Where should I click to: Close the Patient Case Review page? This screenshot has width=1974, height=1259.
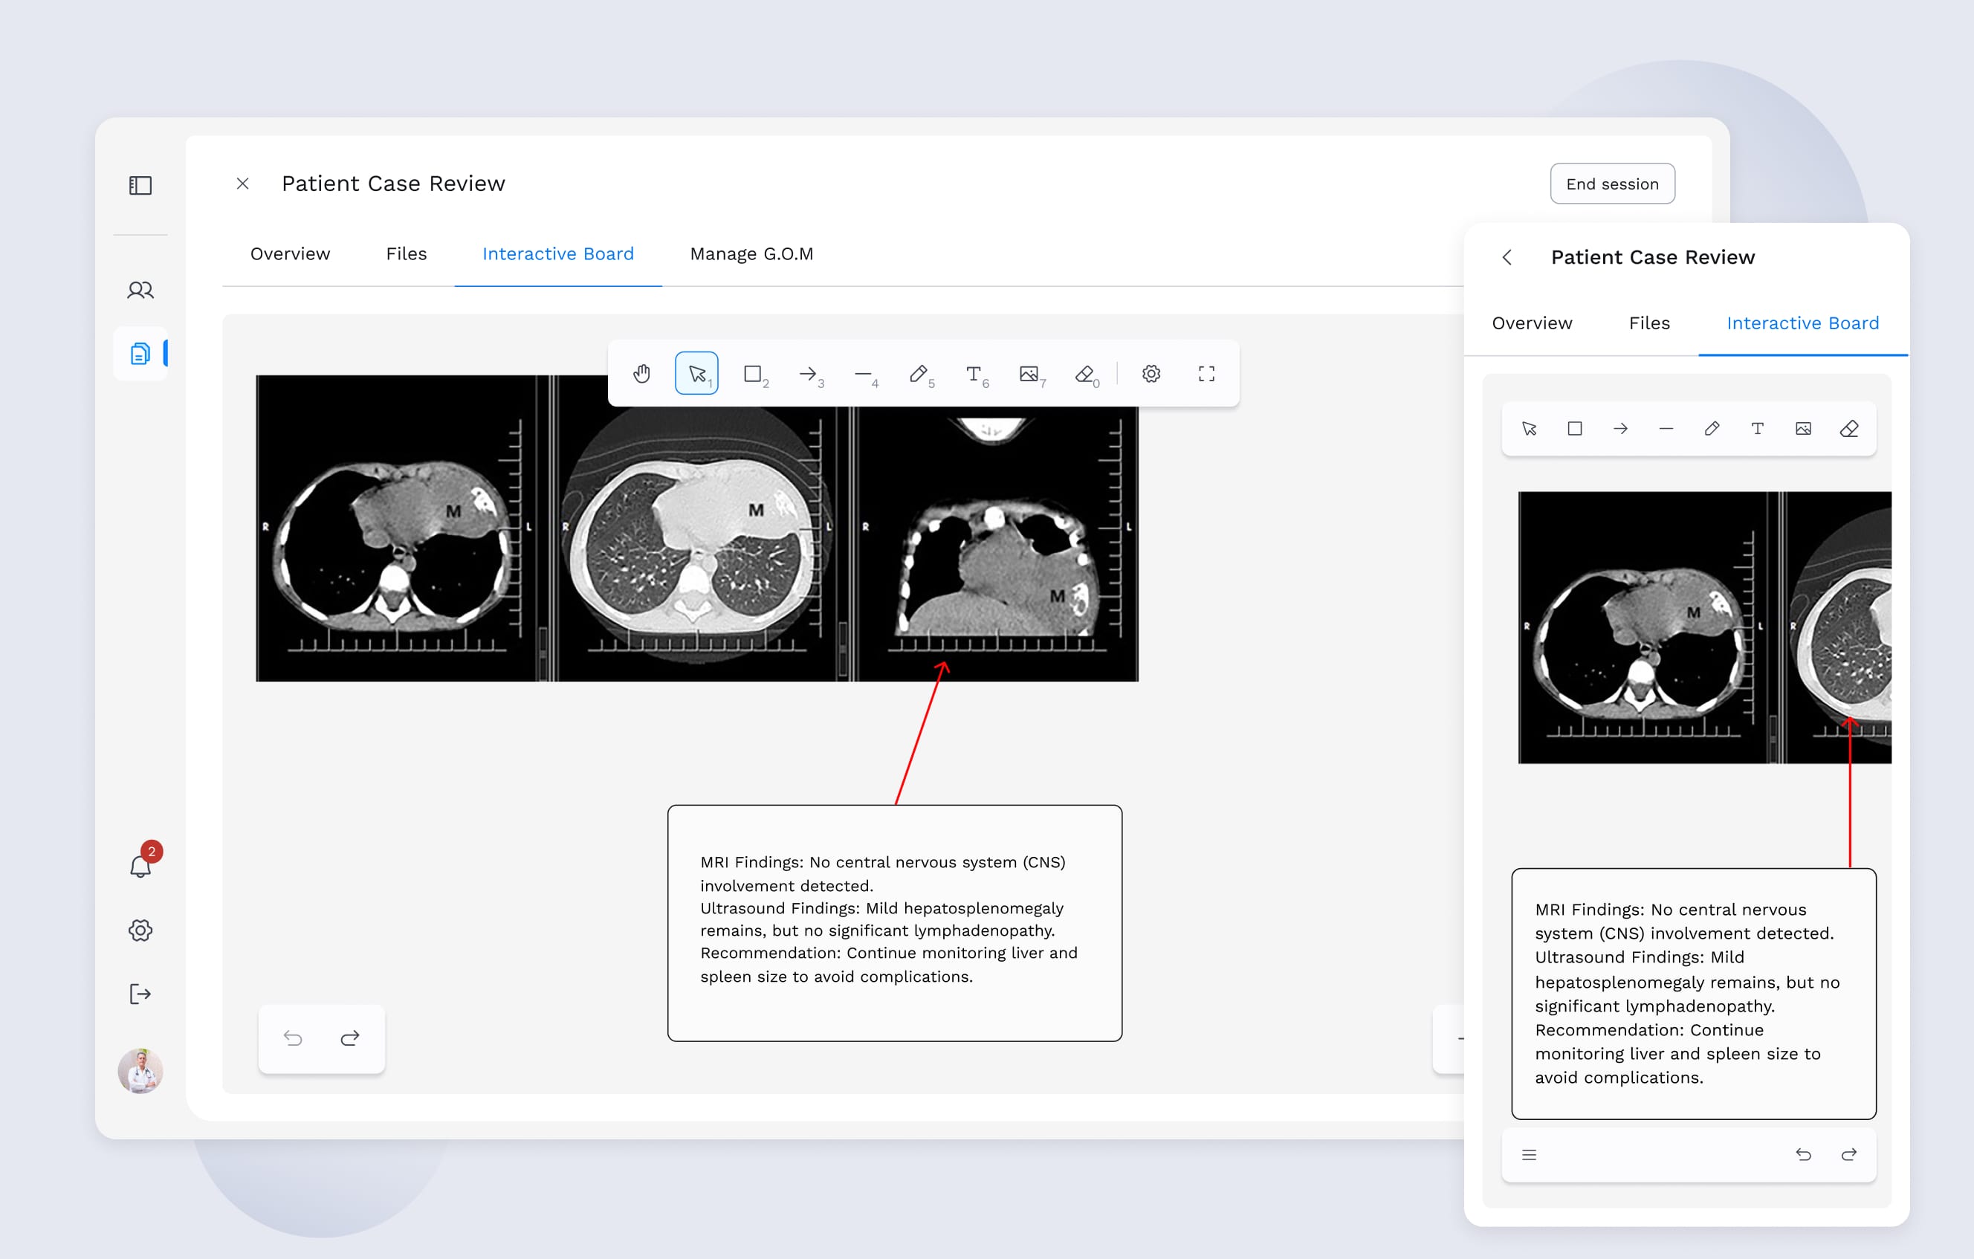(x=242, y=184)
